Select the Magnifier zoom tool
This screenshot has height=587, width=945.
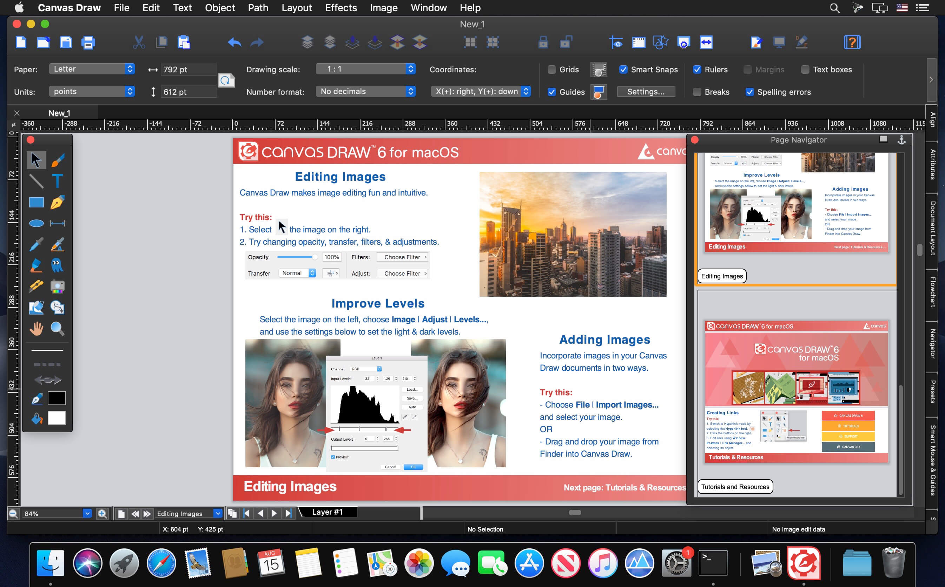click(x=58, y=329)
